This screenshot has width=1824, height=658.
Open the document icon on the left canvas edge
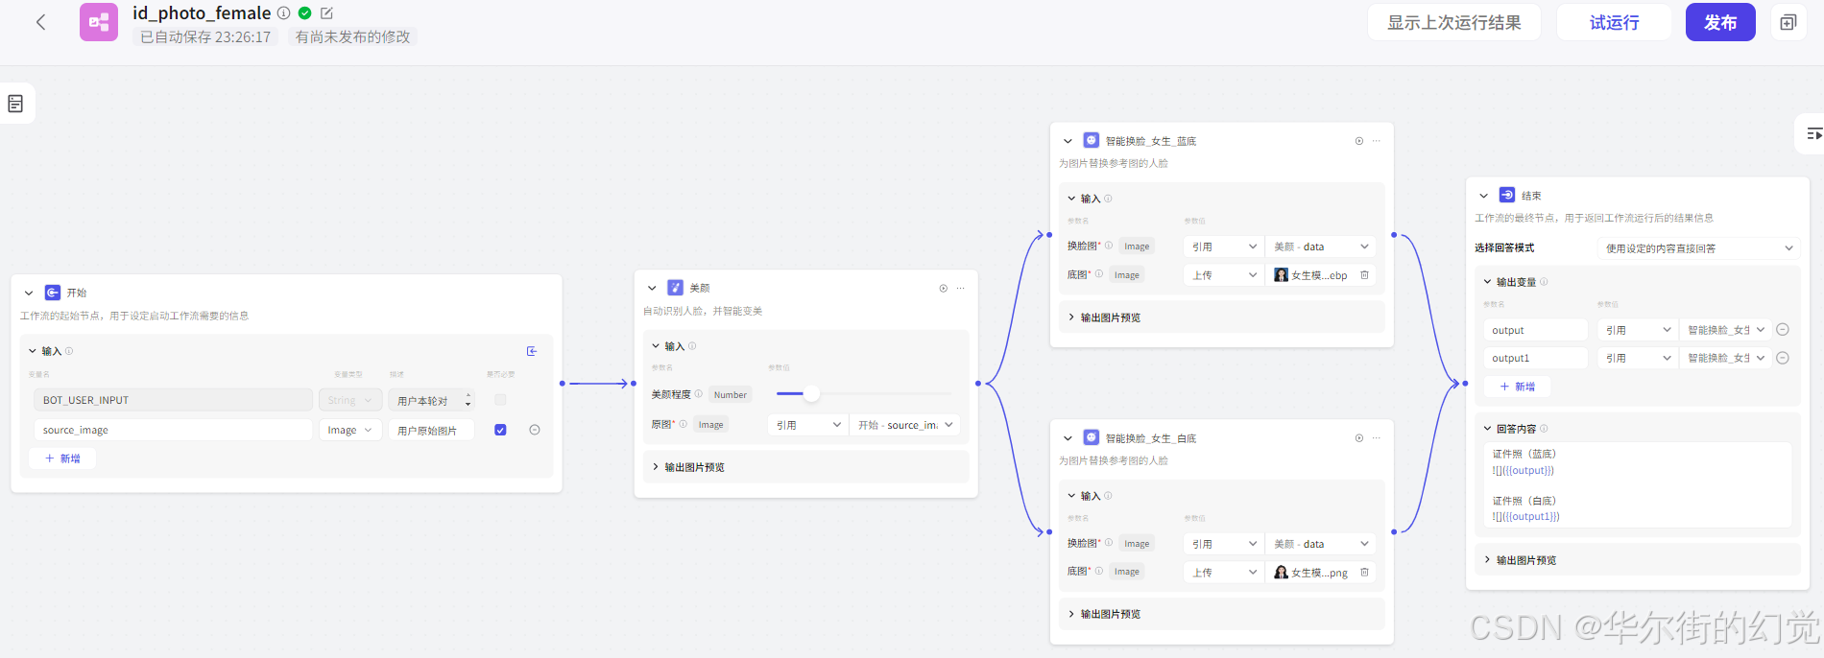pos(15,104)
